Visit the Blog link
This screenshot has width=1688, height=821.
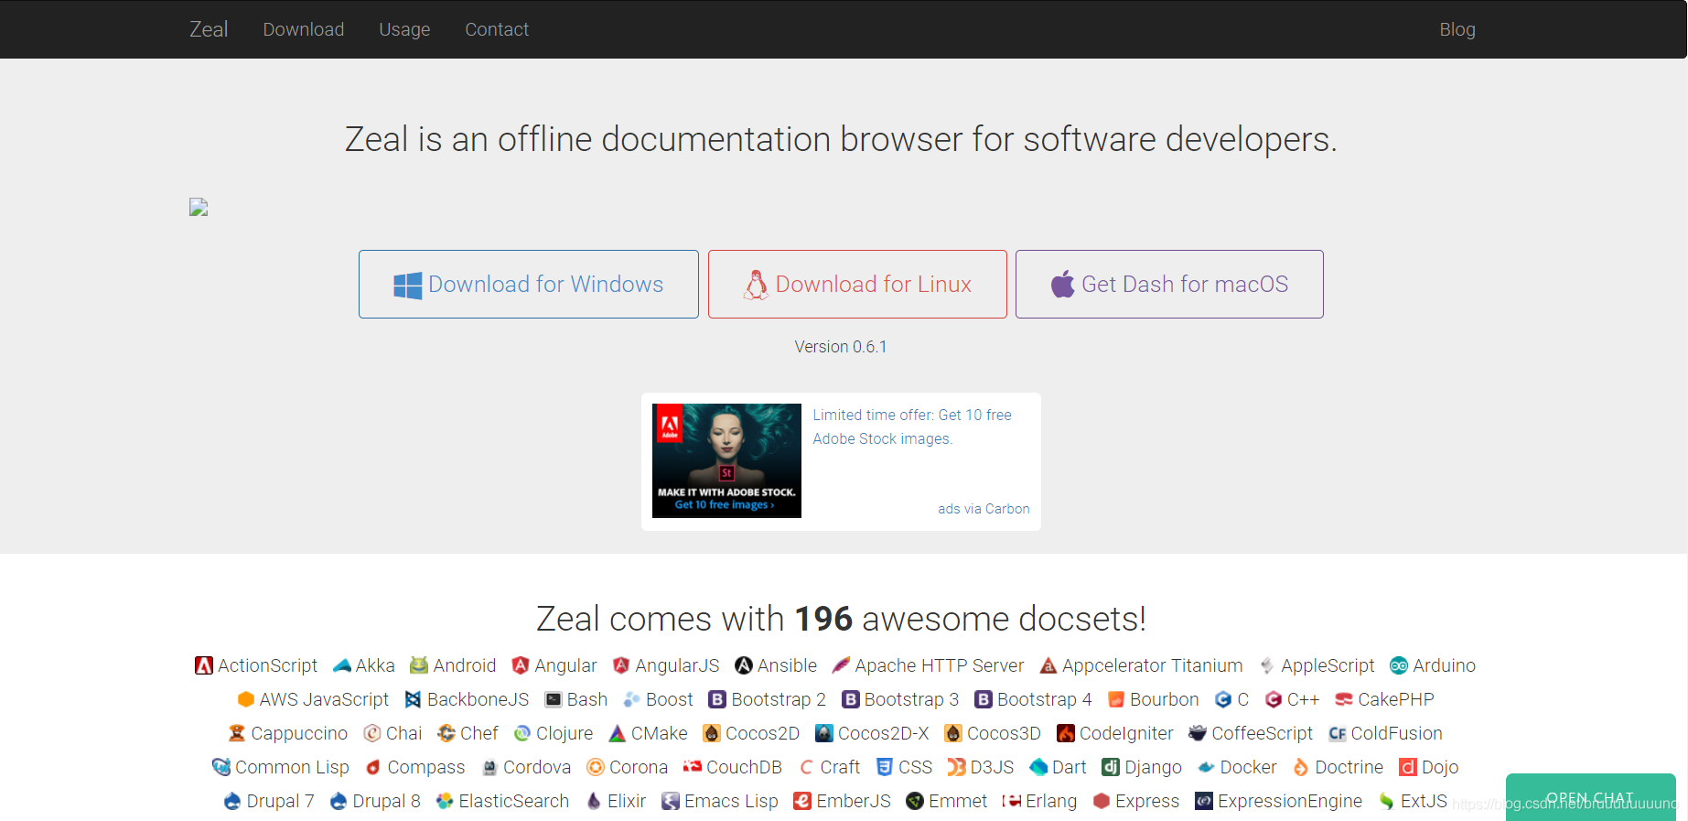click(x=1457, y=29)
